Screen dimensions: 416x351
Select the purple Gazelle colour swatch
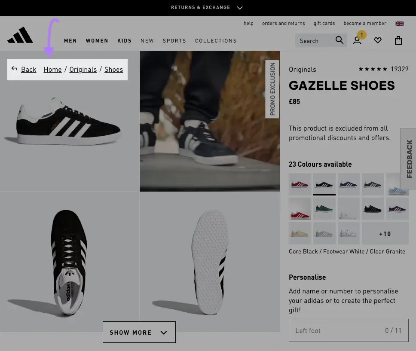click(x=397, y=209)
